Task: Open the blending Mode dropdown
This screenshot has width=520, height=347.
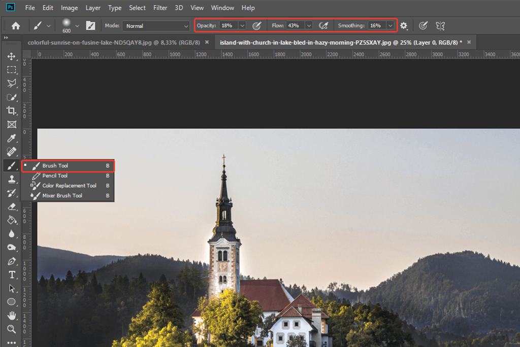Action: pyautogui.click(x=156, y=26)
